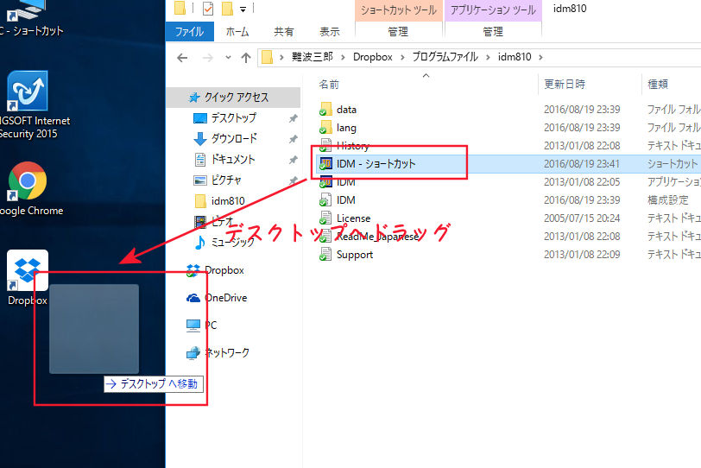
Task: Click idm810 in the address breadcrumb
Action: click(x=515, y=57)
